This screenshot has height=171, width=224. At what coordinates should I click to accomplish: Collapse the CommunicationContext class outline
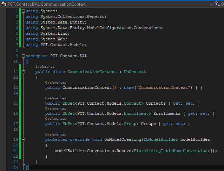(23, 72)
